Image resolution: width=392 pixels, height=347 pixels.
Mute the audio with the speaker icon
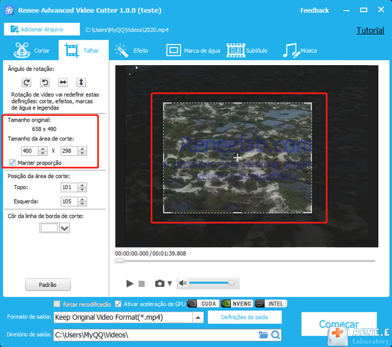click(183, 283)
